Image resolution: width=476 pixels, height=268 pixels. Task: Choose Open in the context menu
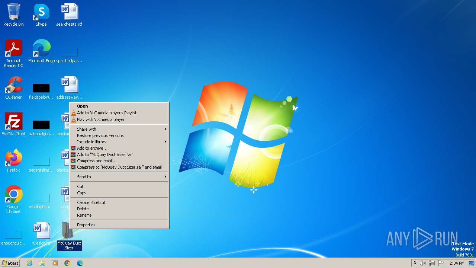119,106
